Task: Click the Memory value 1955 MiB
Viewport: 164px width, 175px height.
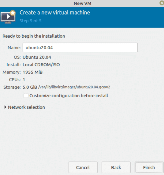Action: click(x=33, y=72)
